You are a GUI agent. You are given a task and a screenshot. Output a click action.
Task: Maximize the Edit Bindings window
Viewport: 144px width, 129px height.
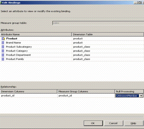click(x=140, y=2)
